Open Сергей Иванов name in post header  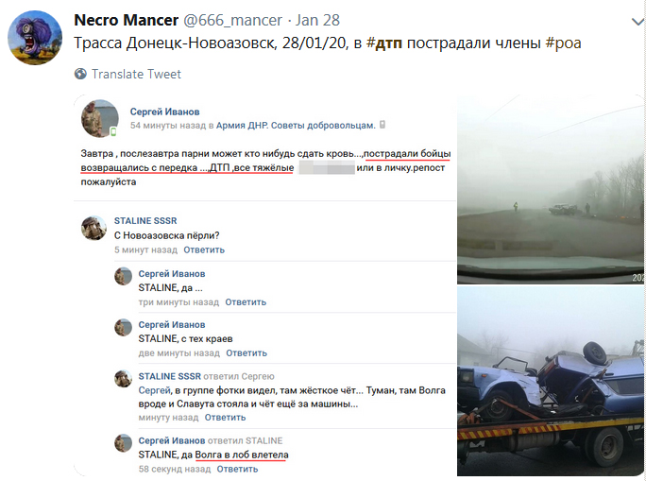tap(164, 112)
